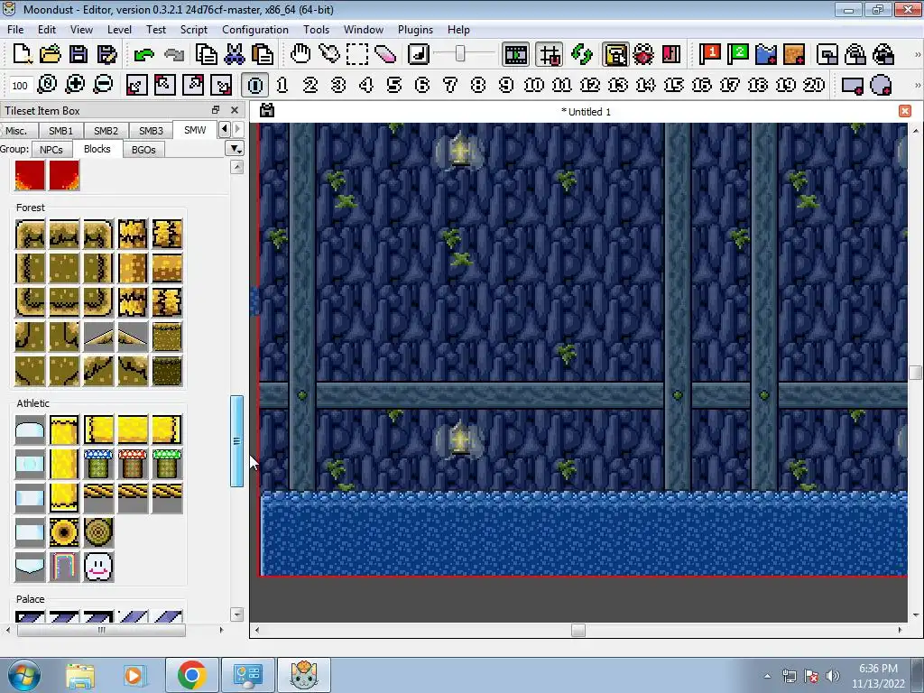Screen dimensions: 924x693
Task: Click the level horizontal scrollbar handle
Action: pos(578,630)
